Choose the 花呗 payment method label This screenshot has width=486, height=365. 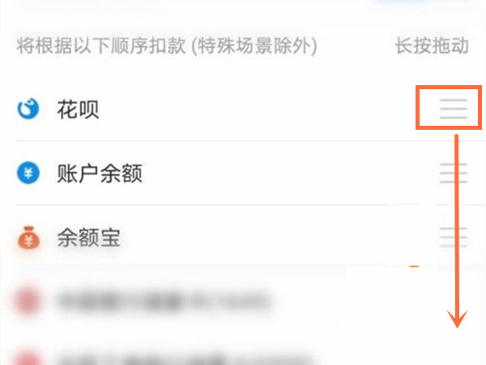pos(78,109)
